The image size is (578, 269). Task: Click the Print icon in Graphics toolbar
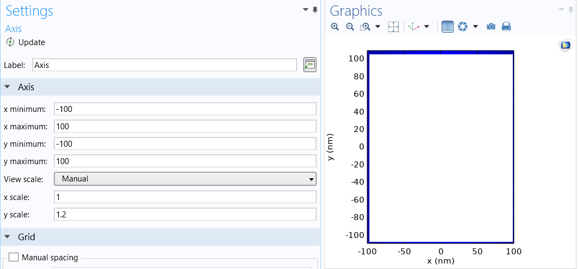(x=506, y=27)
